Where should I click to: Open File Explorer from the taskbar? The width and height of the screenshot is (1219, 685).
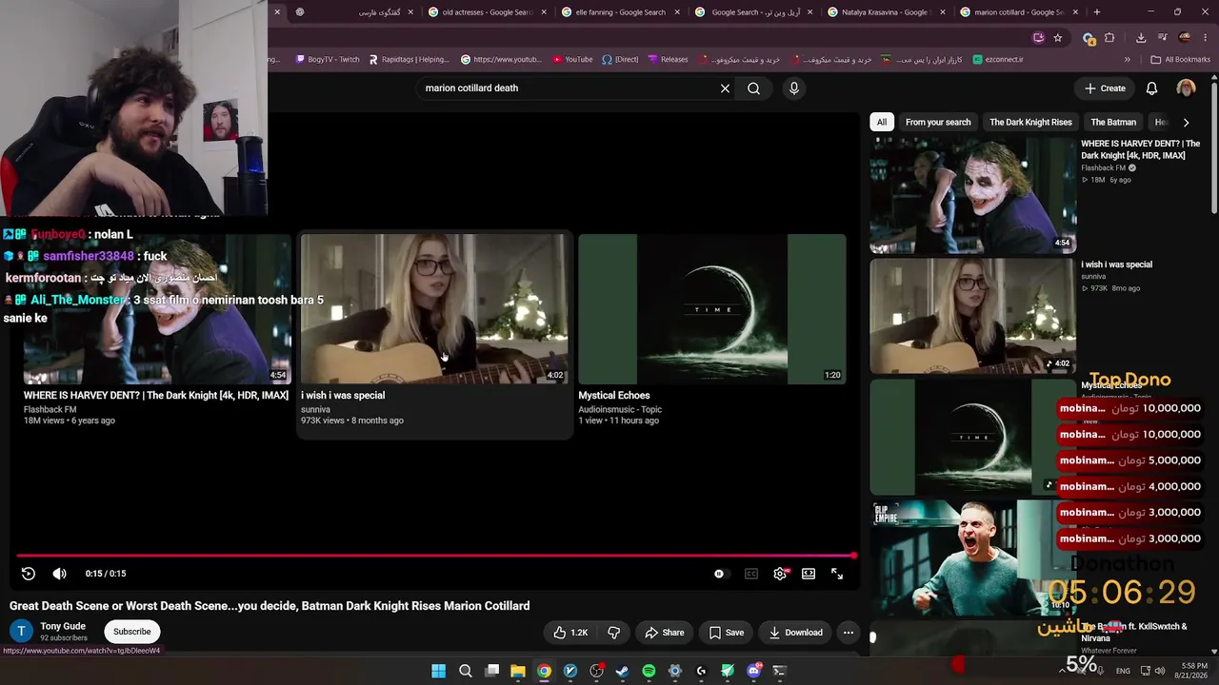[518, 671]
